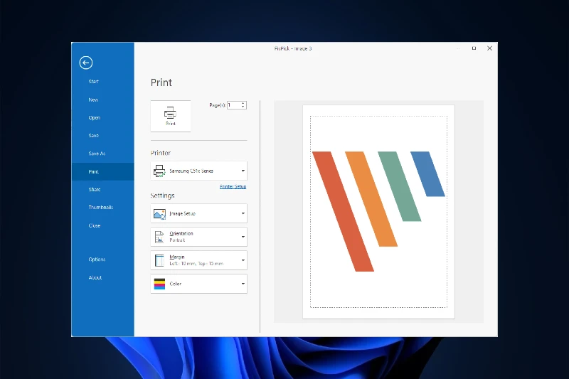This screenshot has width=569, height=379.
Task: Select Open in the sidebar
Action: pyautogui.click(x=103, y=117)
